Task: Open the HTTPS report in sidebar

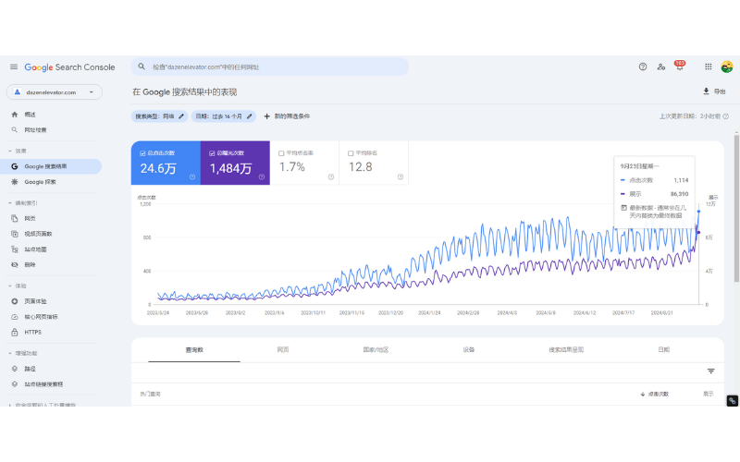Action: (x=32, y=333)
